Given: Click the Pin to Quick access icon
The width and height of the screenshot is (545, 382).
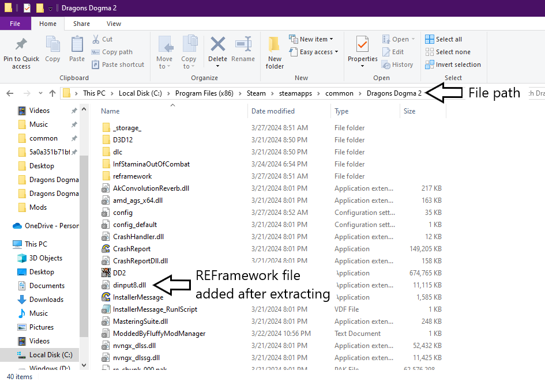Looking at the screenshot, I should click(x=21, y=44).
